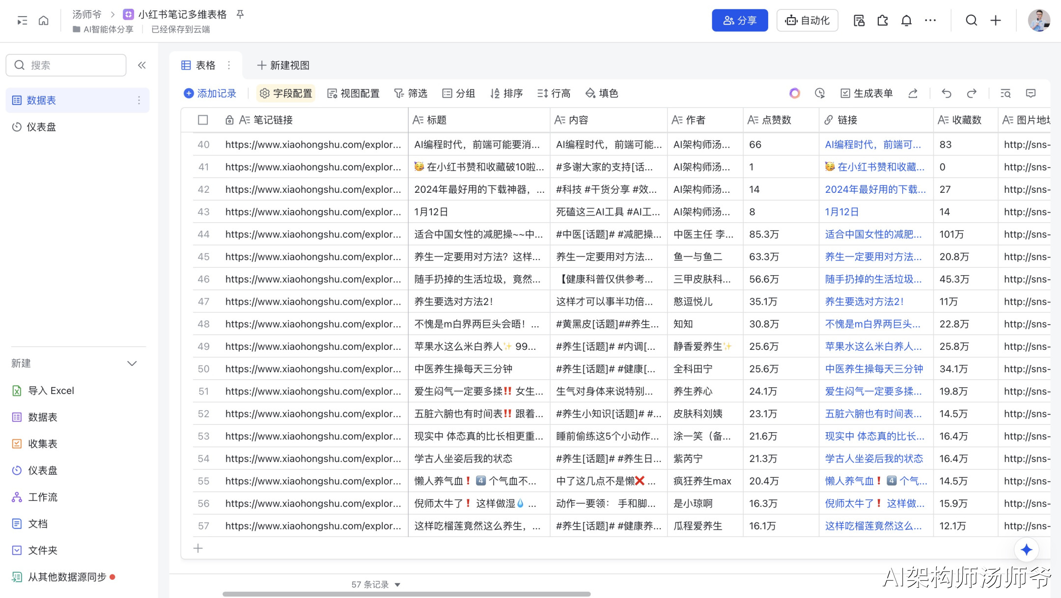This screenshot has width=1061, height=598.
Task: Toggle the left navigation menu icon
Action: click(22, 21)
